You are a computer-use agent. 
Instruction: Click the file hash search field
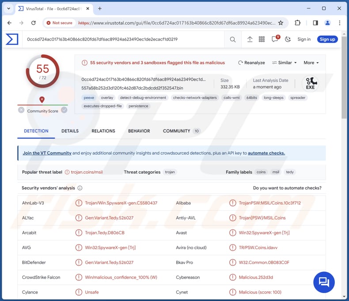coord(124,39)
